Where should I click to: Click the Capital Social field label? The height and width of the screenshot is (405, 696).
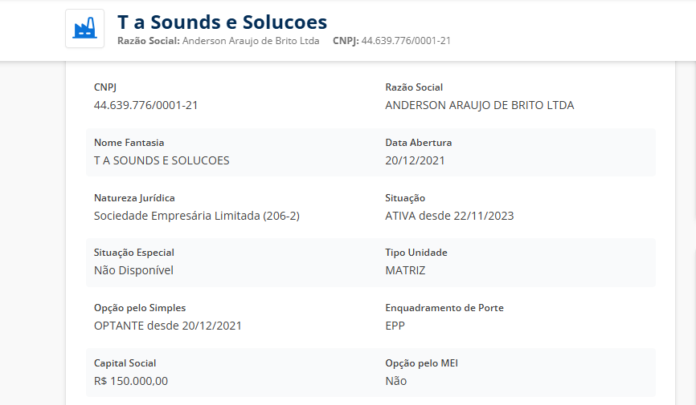pos(125,363)
